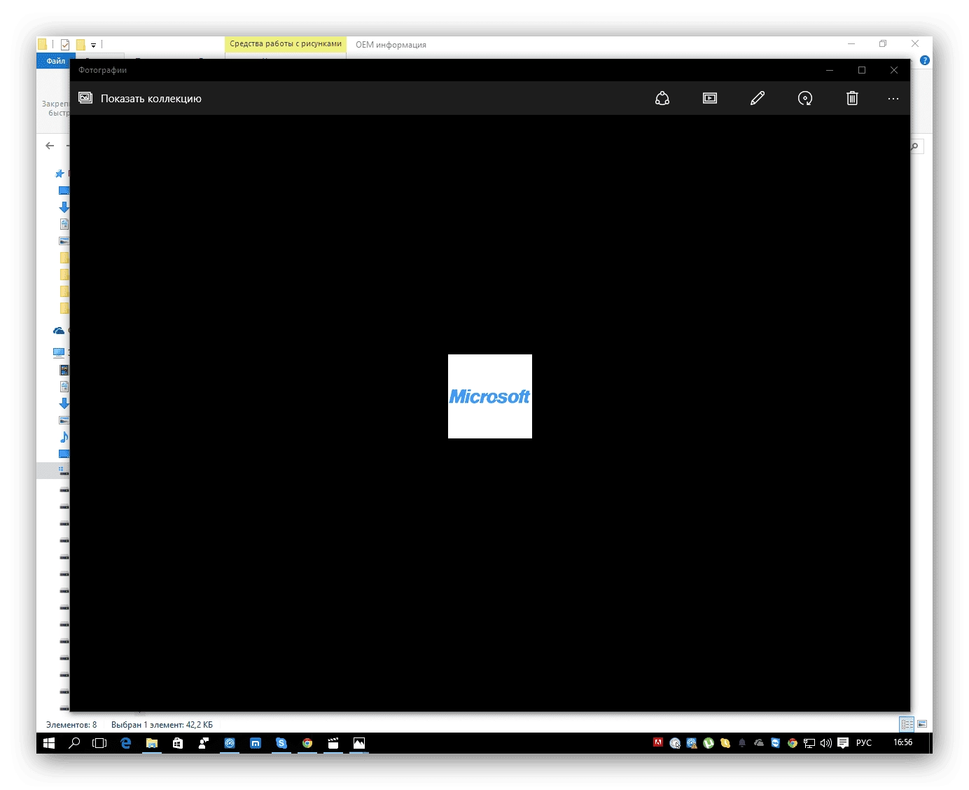
Task: Start the slideshow in Photos
Action: point(710,99)
